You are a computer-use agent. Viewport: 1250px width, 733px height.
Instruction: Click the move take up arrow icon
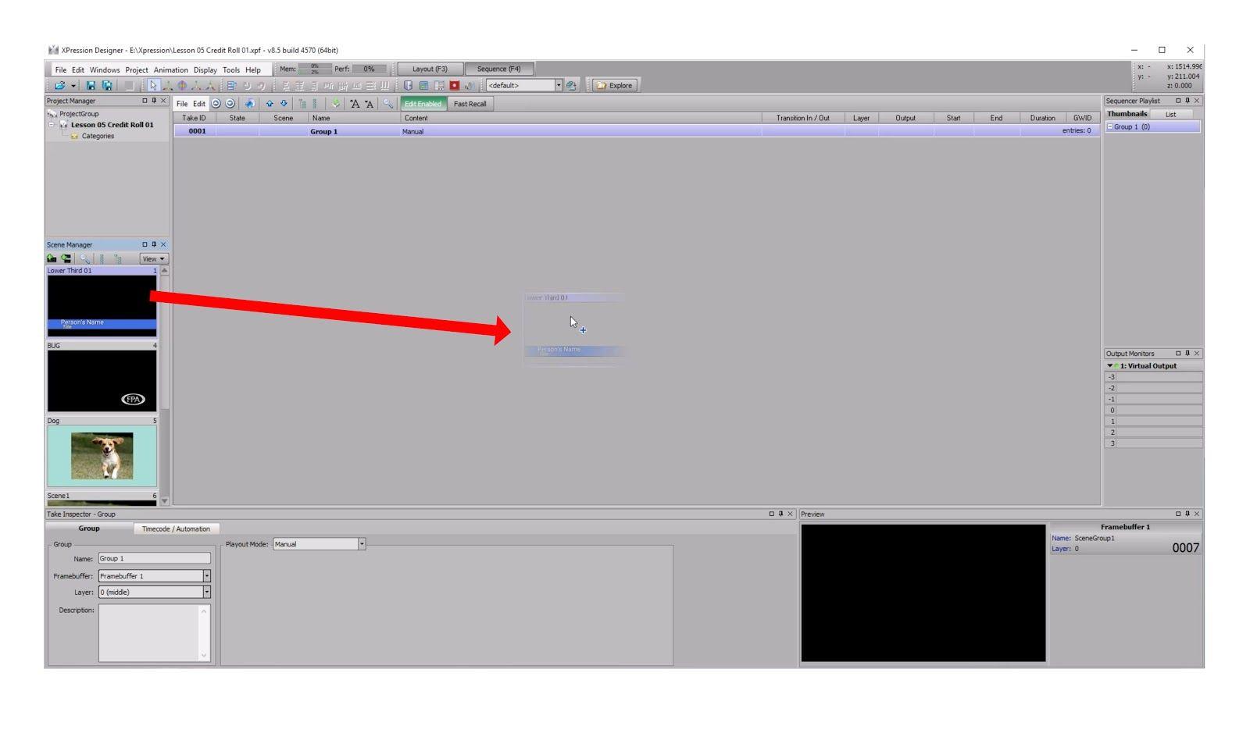(270, 104)
